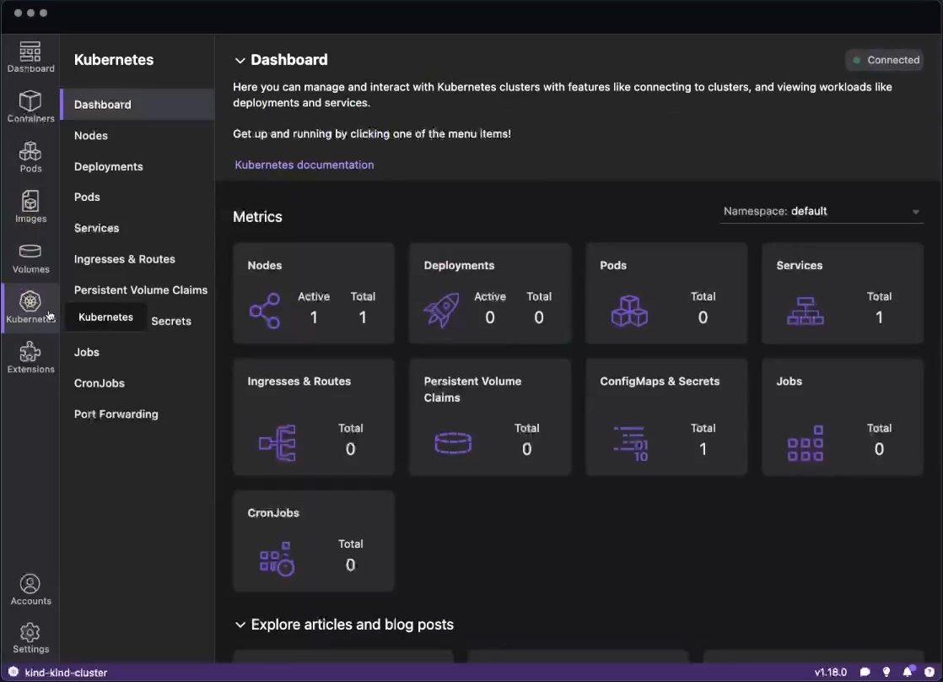Click the feedback speech bubble icon
The width and height of the screenshot is (943, 682).
coord(865,672)
